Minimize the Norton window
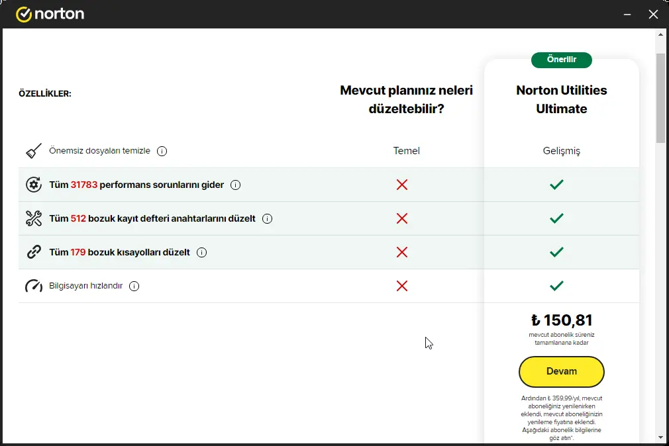Image resolution: width=669 pixels, height=446 pixels. [x=627, y=14]
